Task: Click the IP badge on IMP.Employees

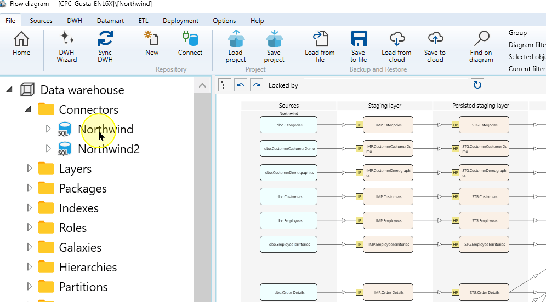Action: (x=359, y=220)
